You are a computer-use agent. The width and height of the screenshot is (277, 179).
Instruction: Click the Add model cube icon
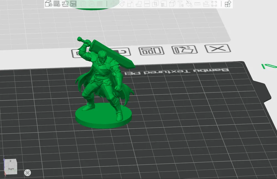(48, 4)
